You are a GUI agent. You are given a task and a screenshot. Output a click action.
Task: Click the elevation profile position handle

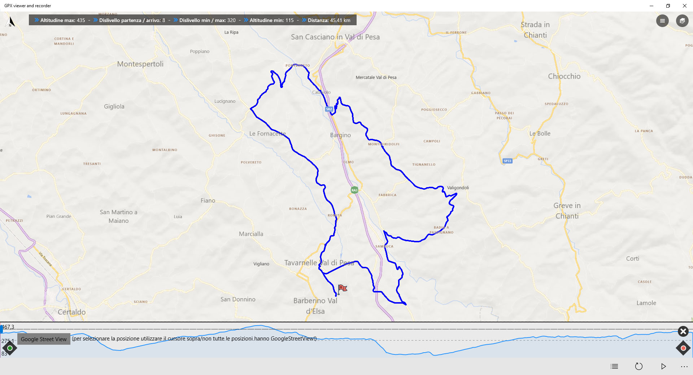tap(1, 328)
